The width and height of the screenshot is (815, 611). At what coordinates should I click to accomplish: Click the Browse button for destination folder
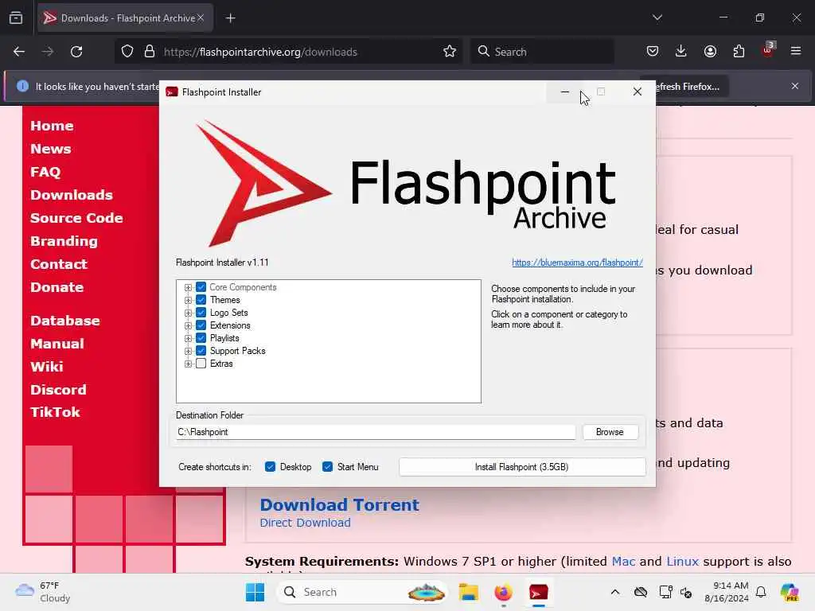(610, 432)
